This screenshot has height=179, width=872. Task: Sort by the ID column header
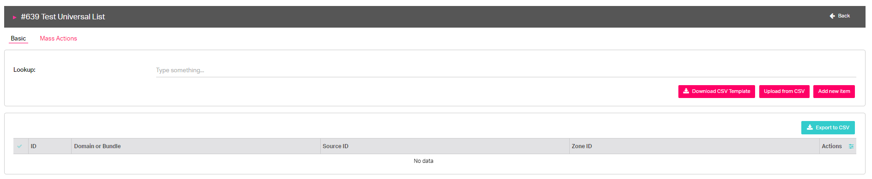pos(34,146)
